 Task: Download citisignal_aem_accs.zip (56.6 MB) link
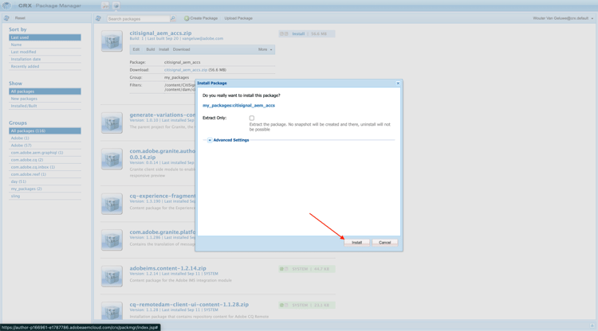click(186, 70)
